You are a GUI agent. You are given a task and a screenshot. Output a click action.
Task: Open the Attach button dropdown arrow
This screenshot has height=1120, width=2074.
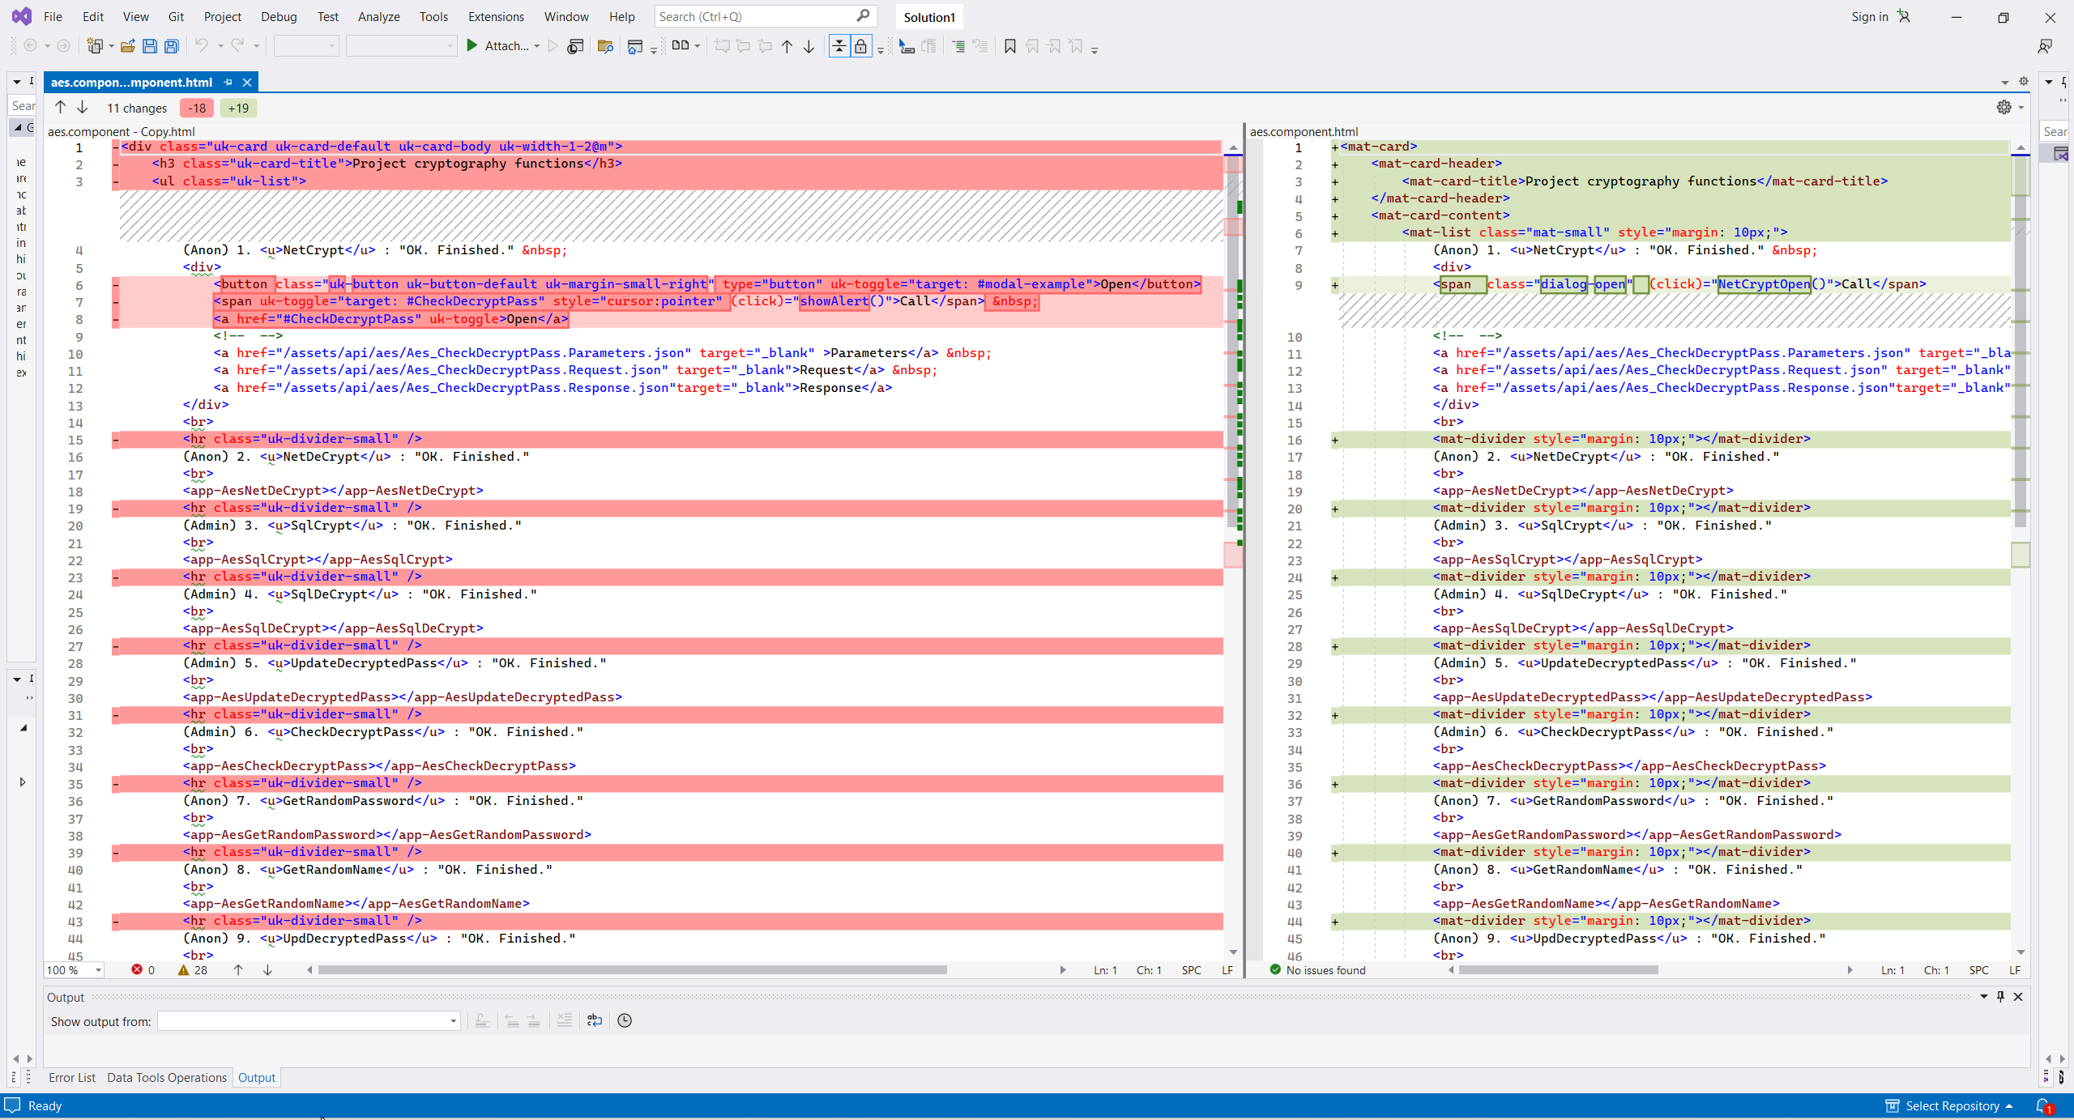pyautogui.click(x=536, y=46)
